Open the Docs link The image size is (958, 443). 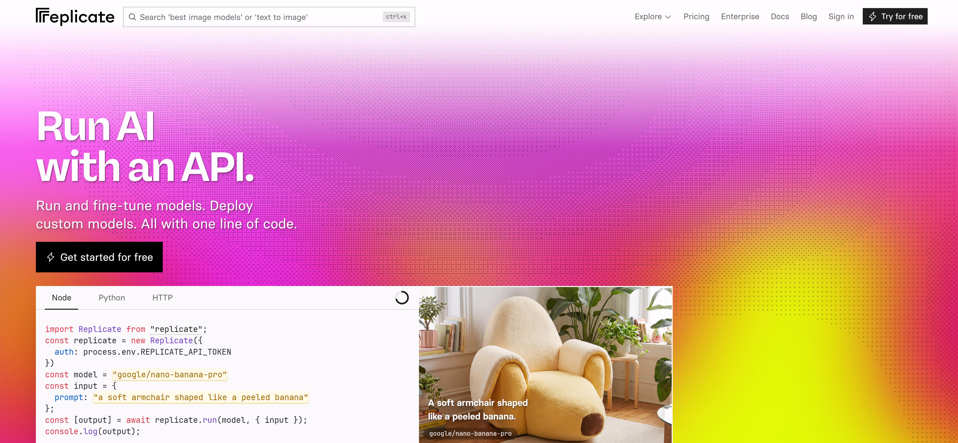coord(780,16)
